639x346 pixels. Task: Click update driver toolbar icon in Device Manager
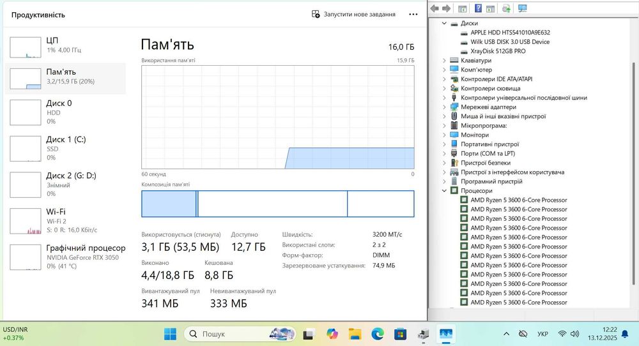point(507,8)
